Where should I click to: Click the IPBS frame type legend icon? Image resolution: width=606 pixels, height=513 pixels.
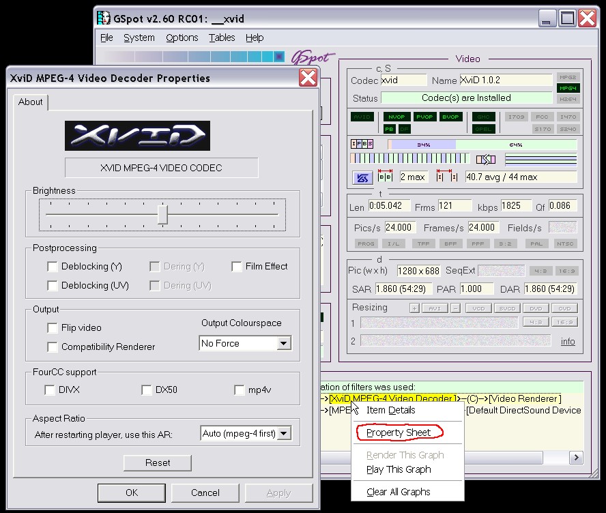click(x=362, y=144)
